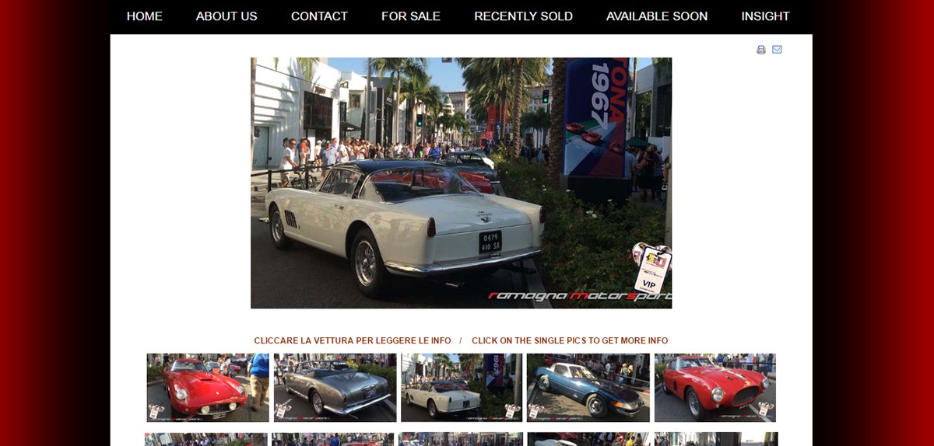Click the email this page icon

777,50
